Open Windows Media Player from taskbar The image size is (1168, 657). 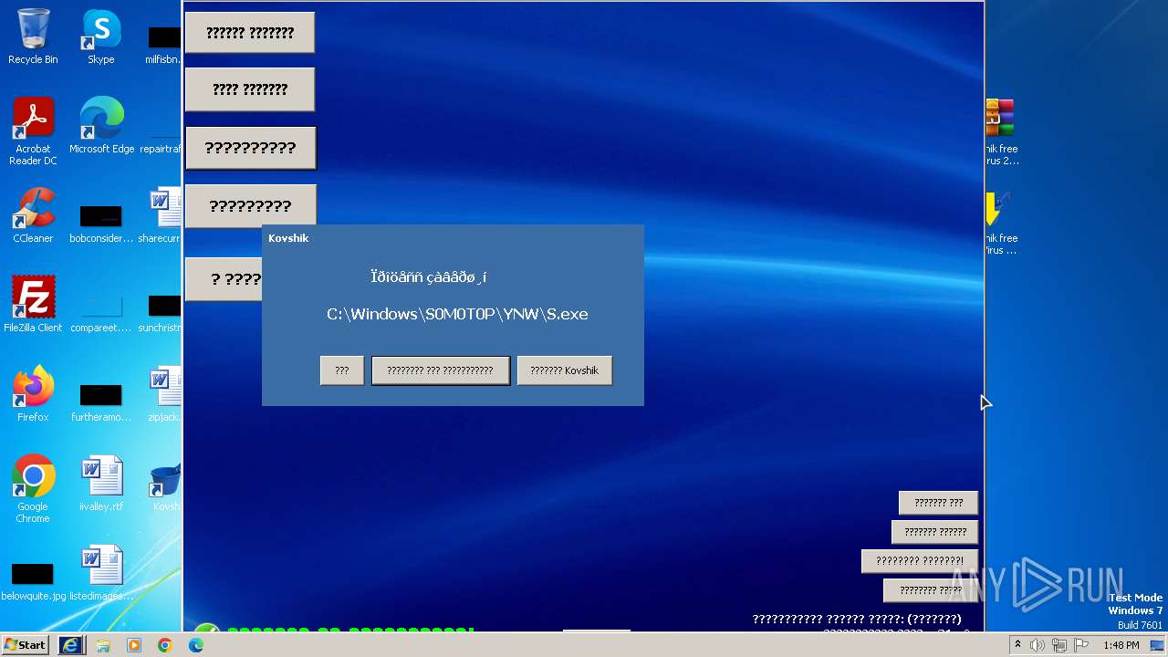[x=134, y=645]
